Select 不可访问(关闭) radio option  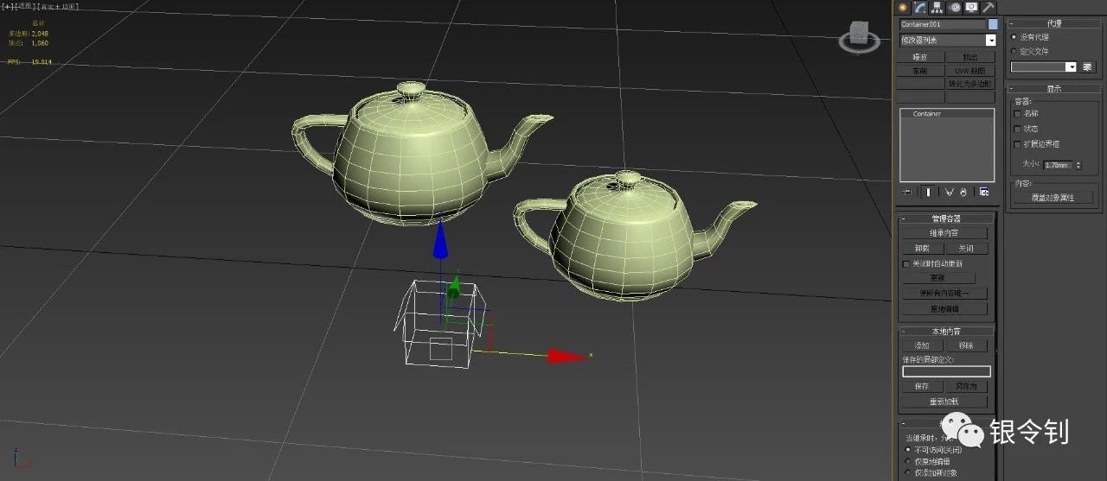point(908,449)
